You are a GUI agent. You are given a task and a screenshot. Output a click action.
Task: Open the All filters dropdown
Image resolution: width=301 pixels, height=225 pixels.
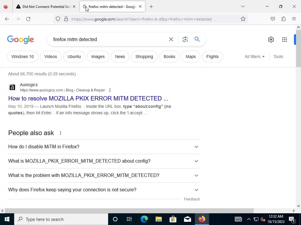(255, 57)
